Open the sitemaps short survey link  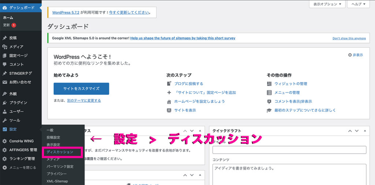183,38
